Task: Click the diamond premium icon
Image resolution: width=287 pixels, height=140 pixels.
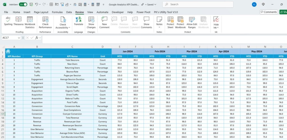Action: [x=263, y=4]
